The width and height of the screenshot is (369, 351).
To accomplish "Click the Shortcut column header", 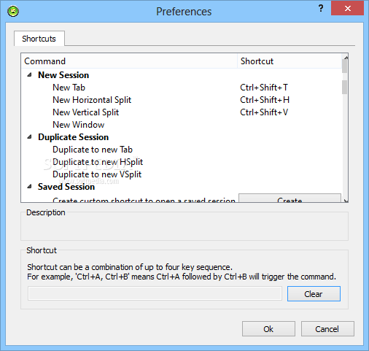I will [x=290, y=61].
